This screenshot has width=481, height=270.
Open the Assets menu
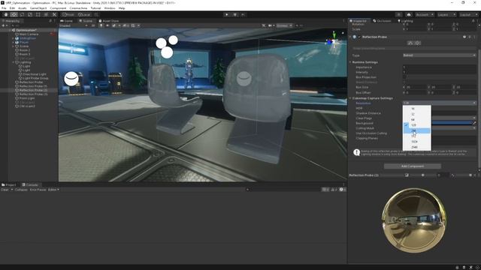[23, 8]
